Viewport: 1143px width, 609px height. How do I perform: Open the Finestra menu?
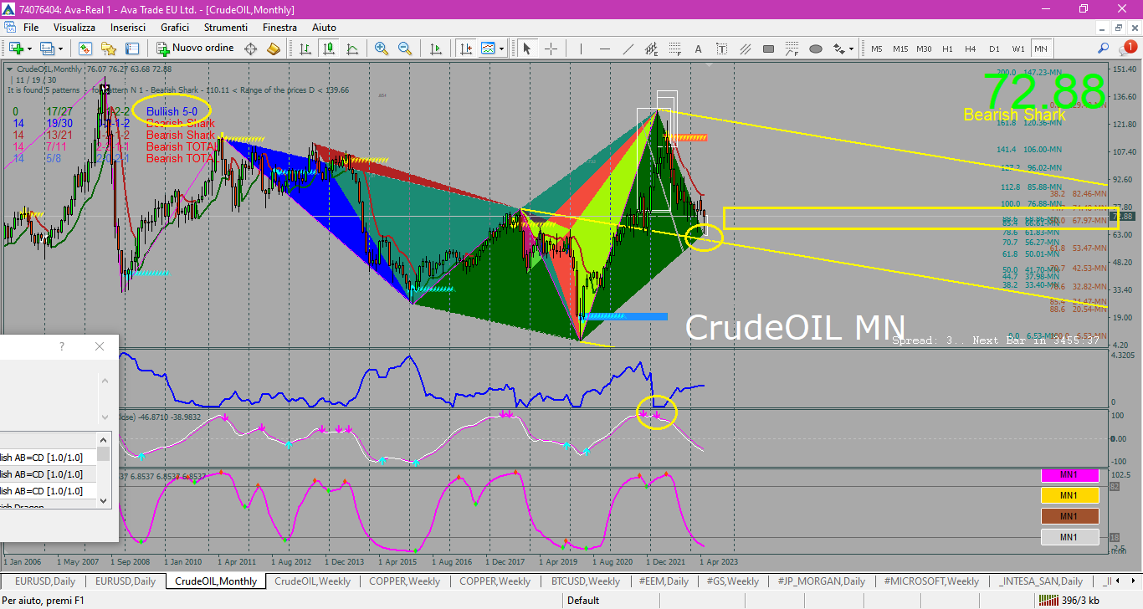(279, 28)
